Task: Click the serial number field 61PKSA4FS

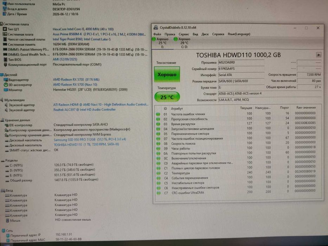Action: [x=241, y=69]
